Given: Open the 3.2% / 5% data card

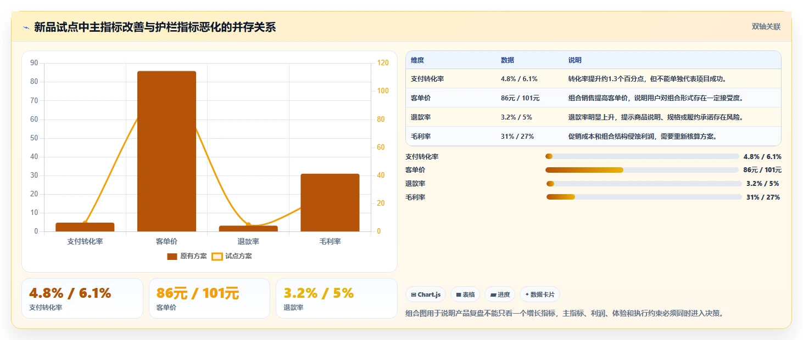Looking at the screenshot, I should [x=336, y=298].
